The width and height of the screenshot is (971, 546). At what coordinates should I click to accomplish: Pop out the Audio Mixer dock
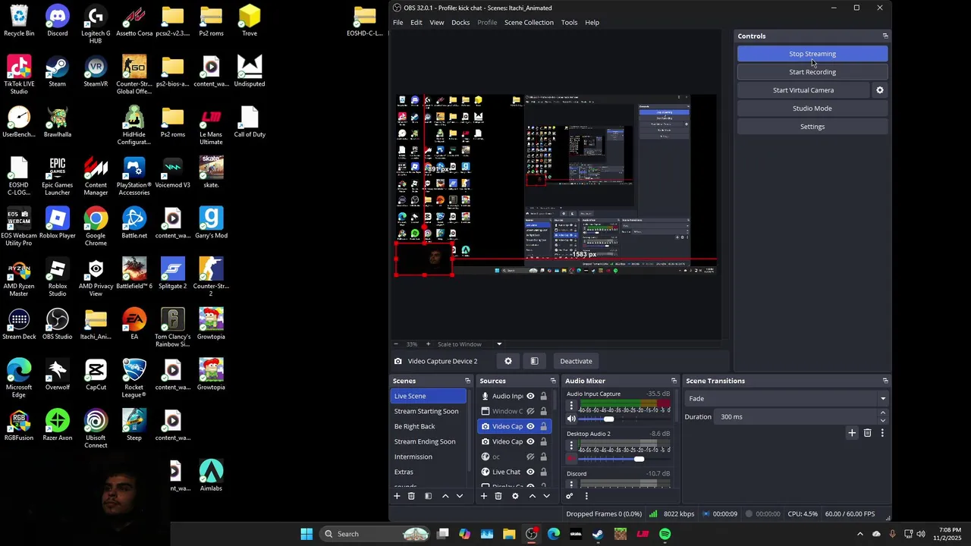tap(674, 381)
